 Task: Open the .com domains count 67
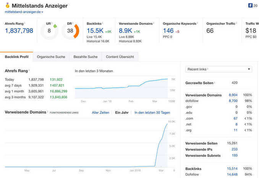coord(236,118)
